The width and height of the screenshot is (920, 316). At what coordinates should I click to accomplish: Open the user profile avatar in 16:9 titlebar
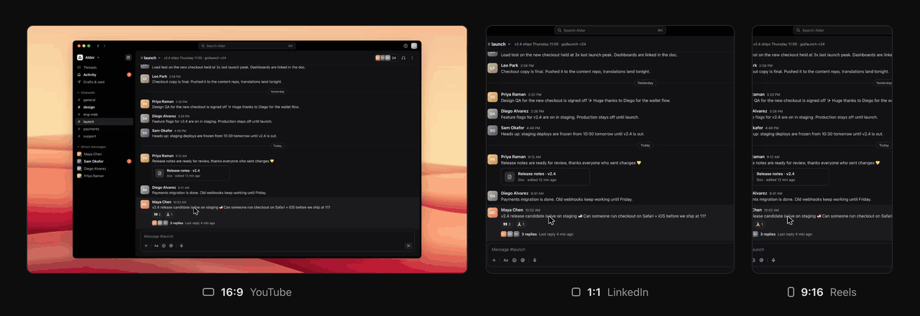click(414, 45)
